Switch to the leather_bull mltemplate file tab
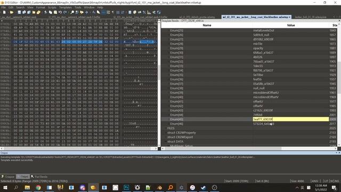This screenshot has height=192, width=341. point(311,17)
